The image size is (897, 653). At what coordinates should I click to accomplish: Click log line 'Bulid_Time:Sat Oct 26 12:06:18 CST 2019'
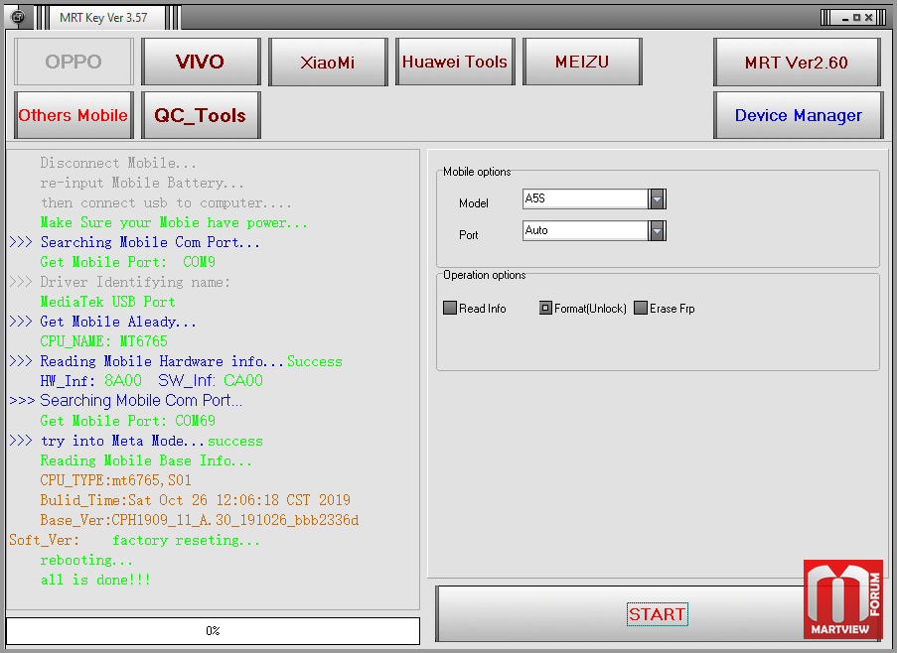[195, 500]
